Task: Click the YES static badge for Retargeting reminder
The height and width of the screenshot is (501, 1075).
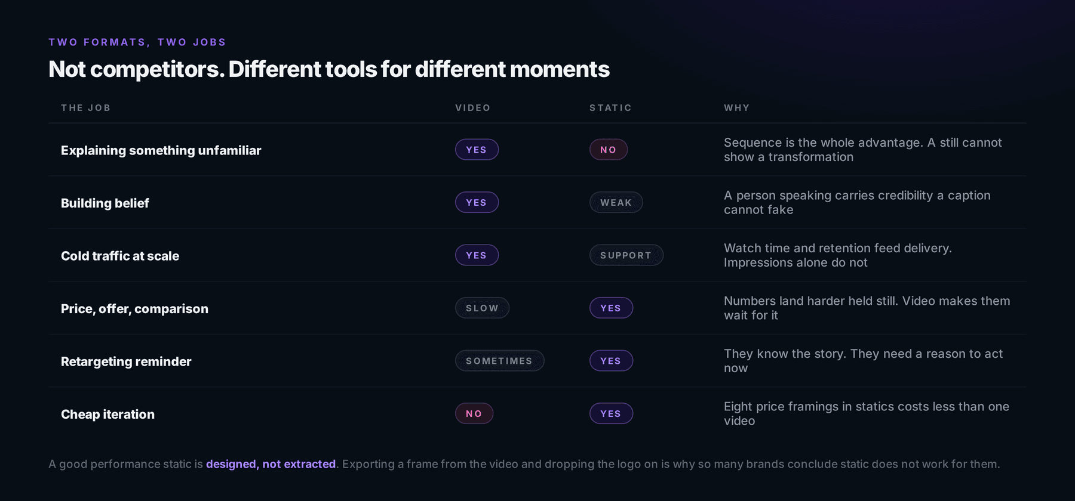Action: coord(611,361)
